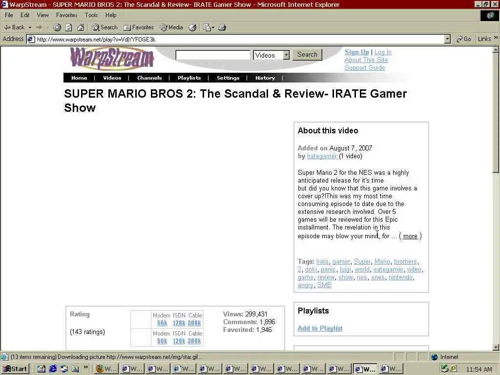
Task: Open the Favorites menu in menu bar
Action: pos(66,15)
